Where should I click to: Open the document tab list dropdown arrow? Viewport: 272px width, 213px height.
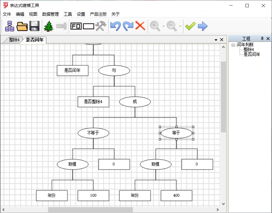[x=216, y=40]
